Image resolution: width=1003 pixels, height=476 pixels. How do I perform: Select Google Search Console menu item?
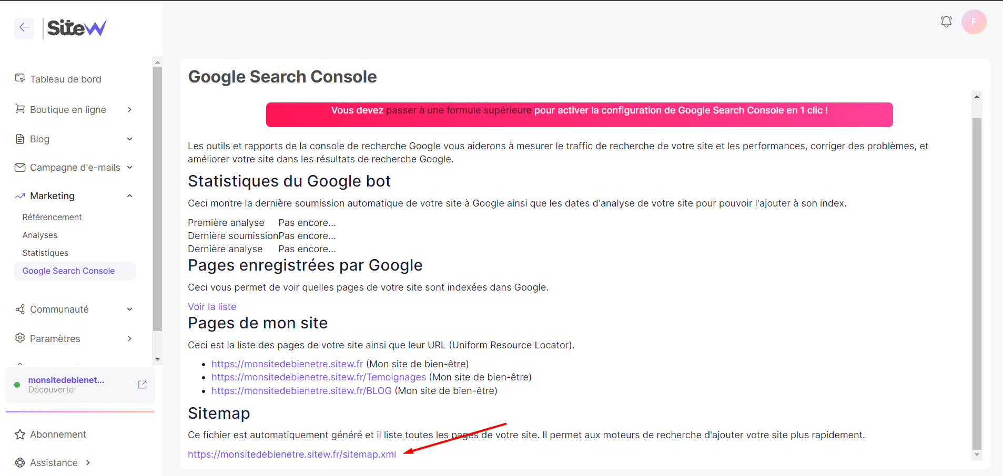point(75,271)
